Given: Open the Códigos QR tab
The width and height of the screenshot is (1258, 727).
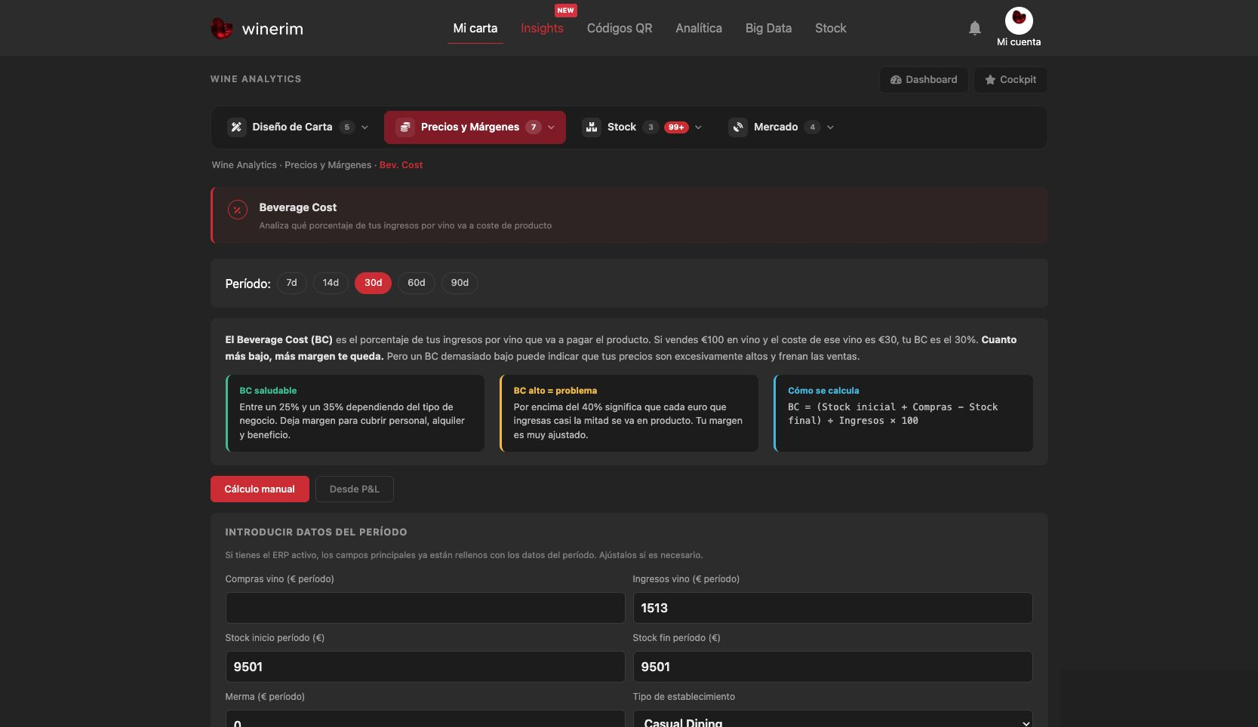Looking at the screenshot, I should 620,29.
